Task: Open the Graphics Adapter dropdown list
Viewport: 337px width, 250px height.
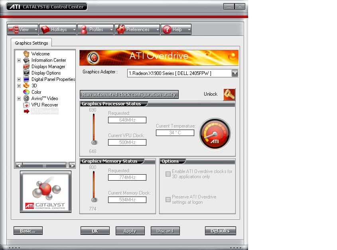Action: click(235, 73)
